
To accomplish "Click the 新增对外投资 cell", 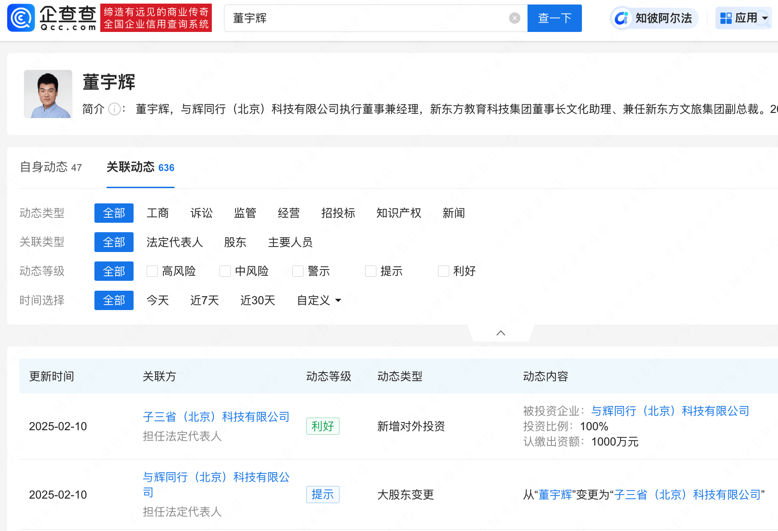I will point(411,426).
